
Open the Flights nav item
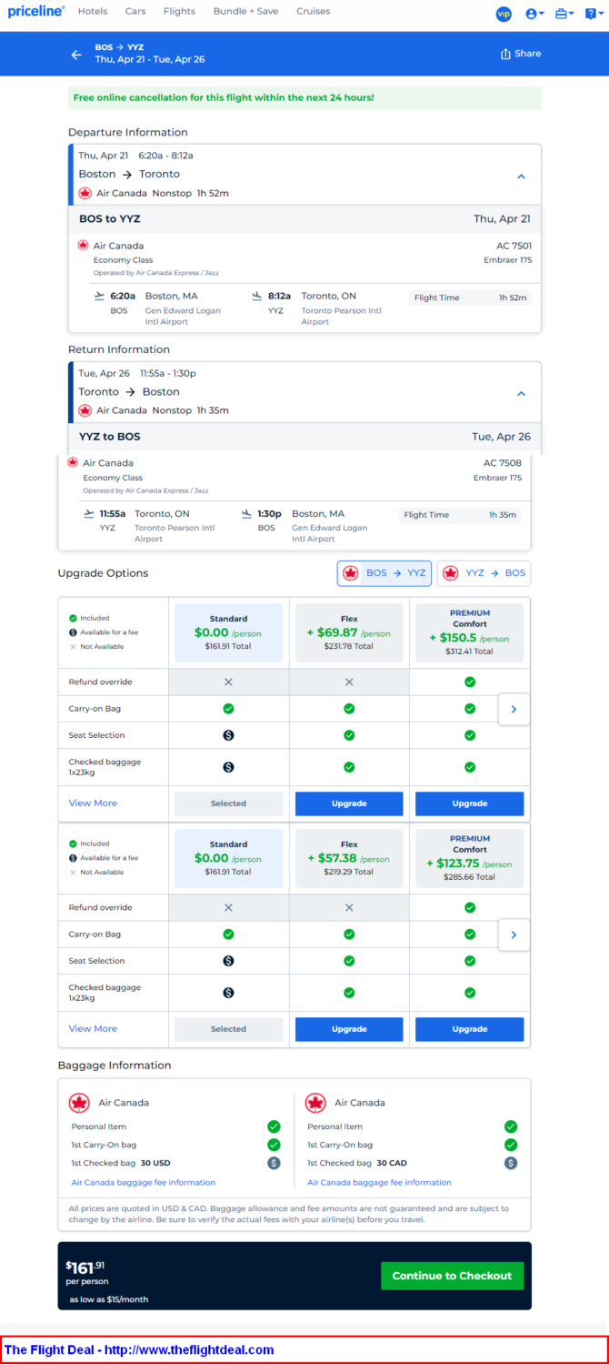pos(179,12)
